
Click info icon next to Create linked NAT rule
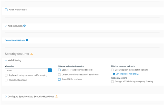click(x=27, y=40)
